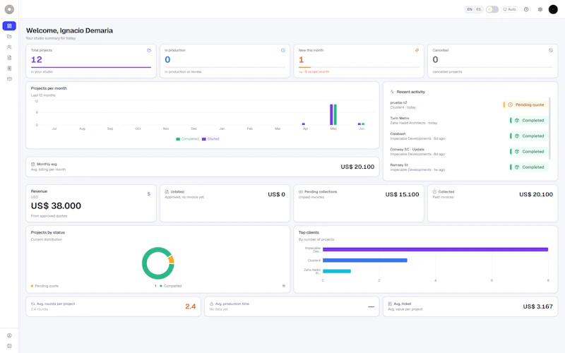This screenshot has width=565, height=353.
Task: Click the user profile icon at sidebar bottom
Action: pyautogui.click(x=9, y=335)
